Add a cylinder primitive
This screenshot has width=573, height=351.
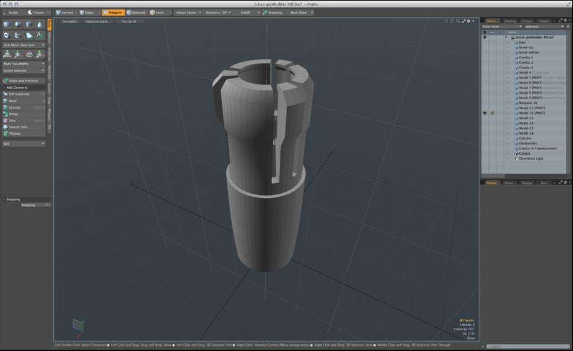pyautogui.click(x=29, y=24)
